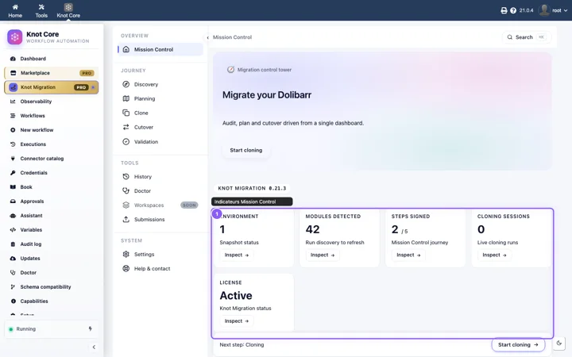Click the Search field at top right
The image size is (572, 357).
coord(527,37)
